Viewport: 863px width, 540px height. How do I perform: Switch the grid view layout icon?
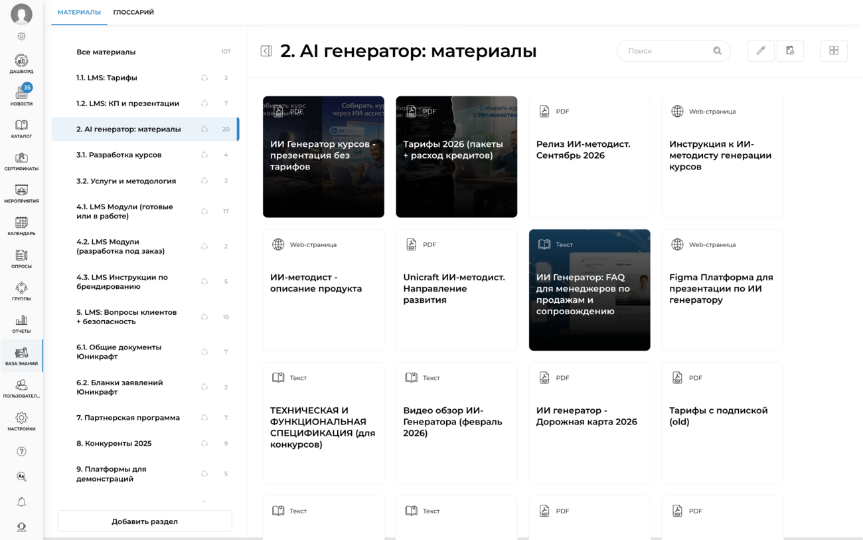tap(834, 50)
